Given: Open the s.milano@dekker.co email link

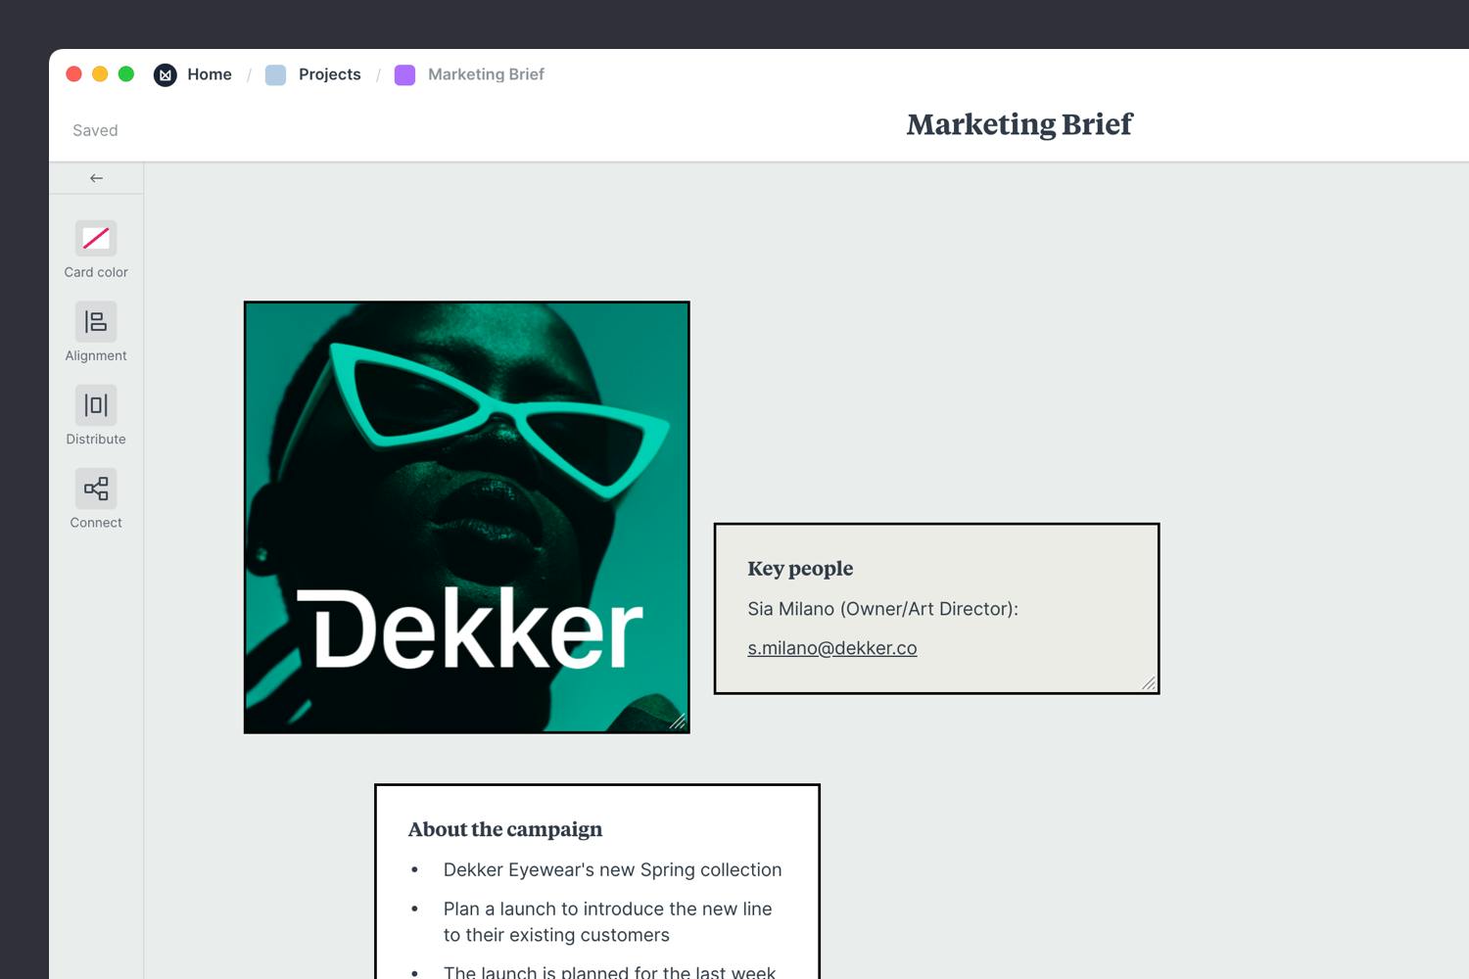Looking at the screenshot, I should pos(831,647).
